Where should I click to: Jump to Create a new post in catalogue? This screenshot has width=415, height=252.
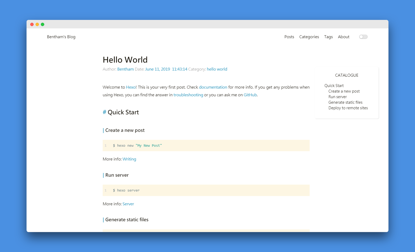[344, 91]
